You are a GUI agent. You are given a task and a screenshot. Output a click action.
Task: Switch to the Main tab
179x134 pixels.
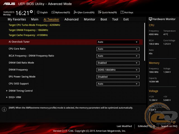35,19
